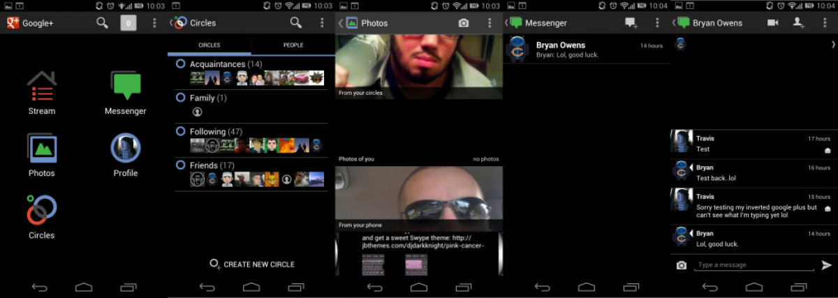Screen dimensions: 838x298
Task: Select the Acquaintances circle radio button
Action: click(180, 64)
